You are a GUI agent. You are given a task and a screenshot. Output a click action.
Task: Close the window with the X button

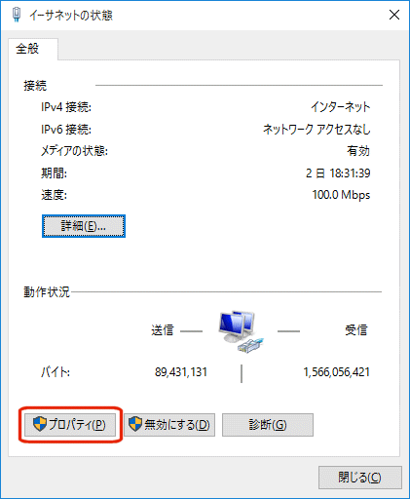coord(394,15)
